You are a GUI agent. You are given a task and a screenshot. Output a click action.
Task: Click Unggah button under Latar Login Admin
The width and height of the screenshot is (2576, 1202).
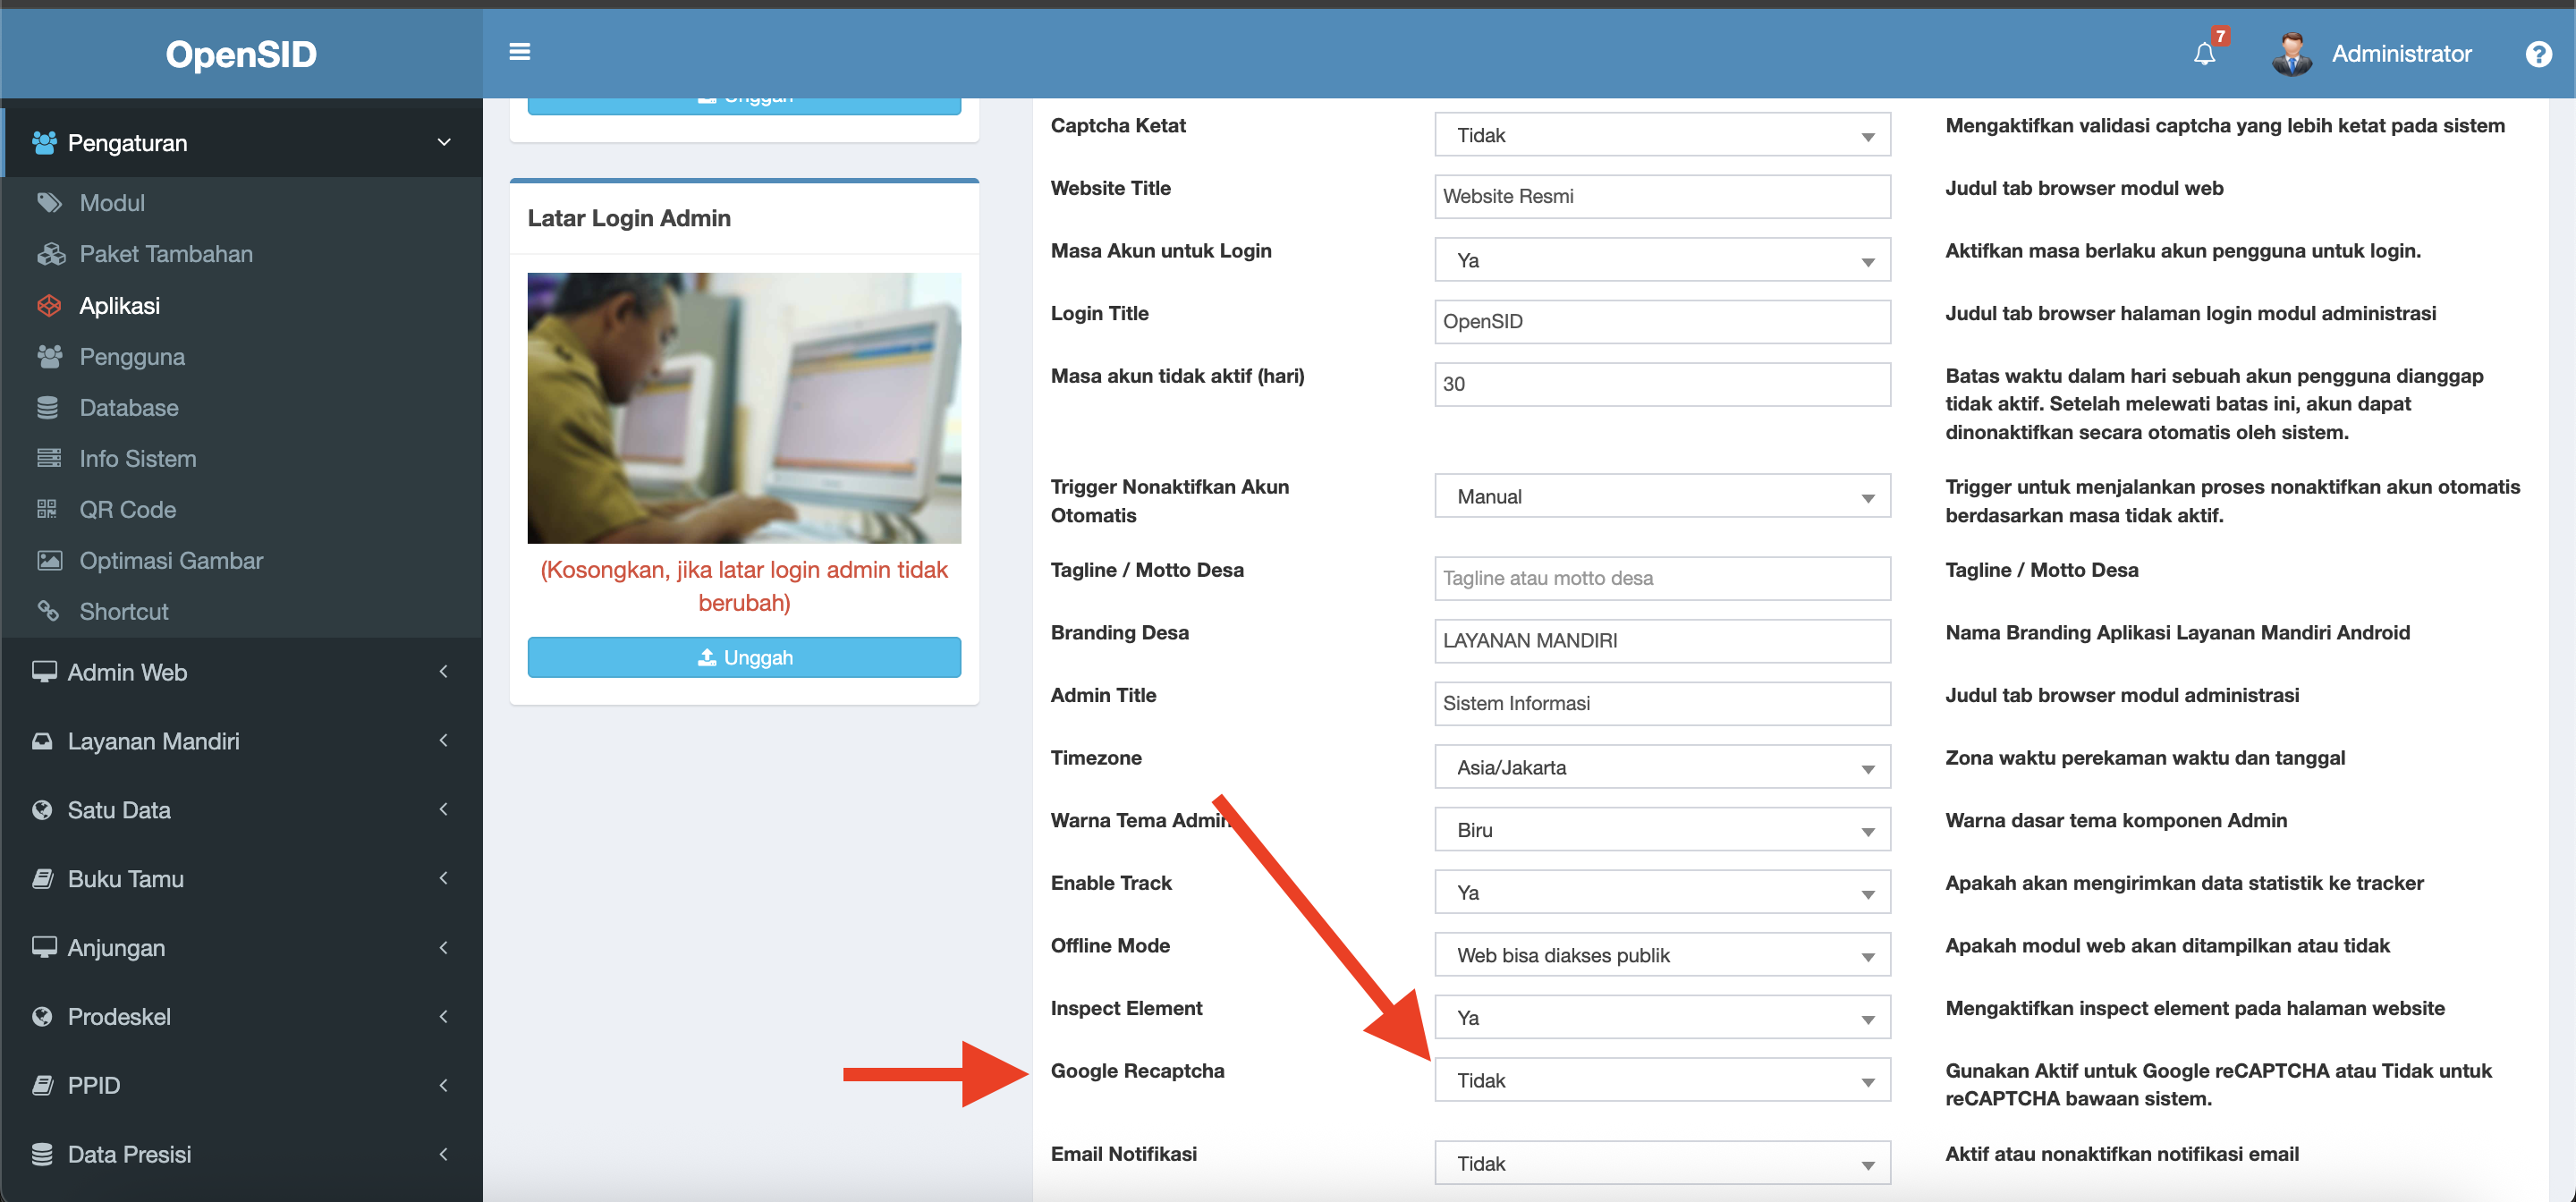coord(744,658)
